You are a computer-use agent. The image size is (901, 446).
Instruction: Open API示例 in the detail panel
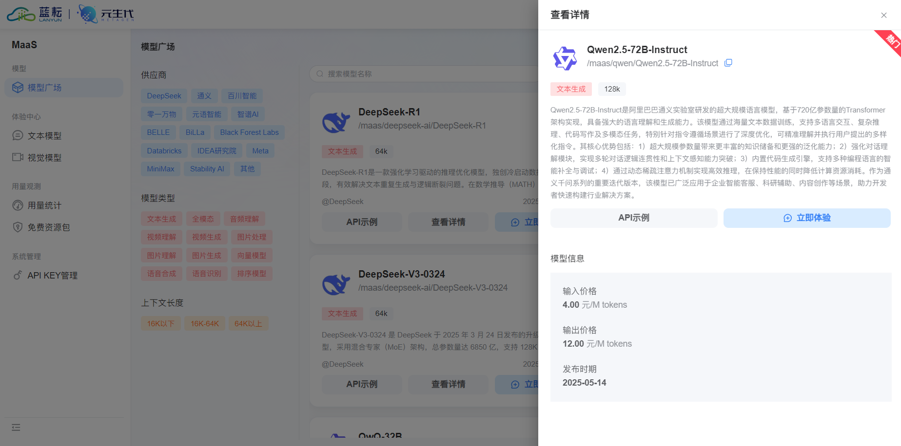(x=634, y=218)
